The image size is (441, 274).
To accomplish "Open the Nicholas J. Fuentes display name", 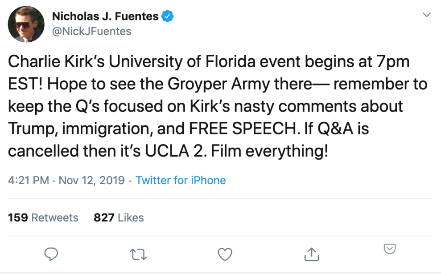I will (x=105, y=17).
